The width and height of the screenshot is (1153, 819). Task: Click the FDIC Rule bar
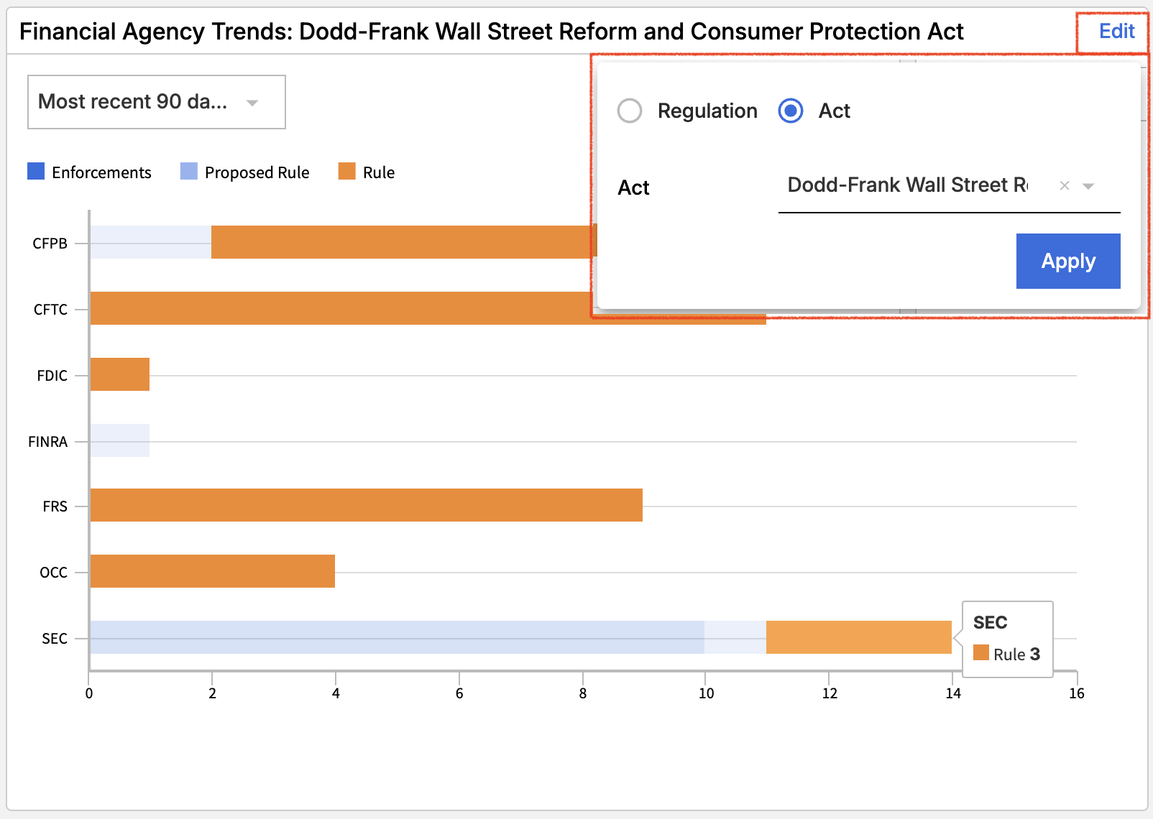point(119,374)
